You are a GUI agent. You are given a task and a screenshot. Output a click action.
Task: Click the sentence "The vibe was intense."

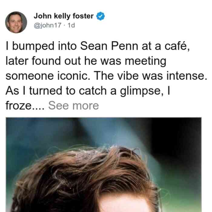150,76
